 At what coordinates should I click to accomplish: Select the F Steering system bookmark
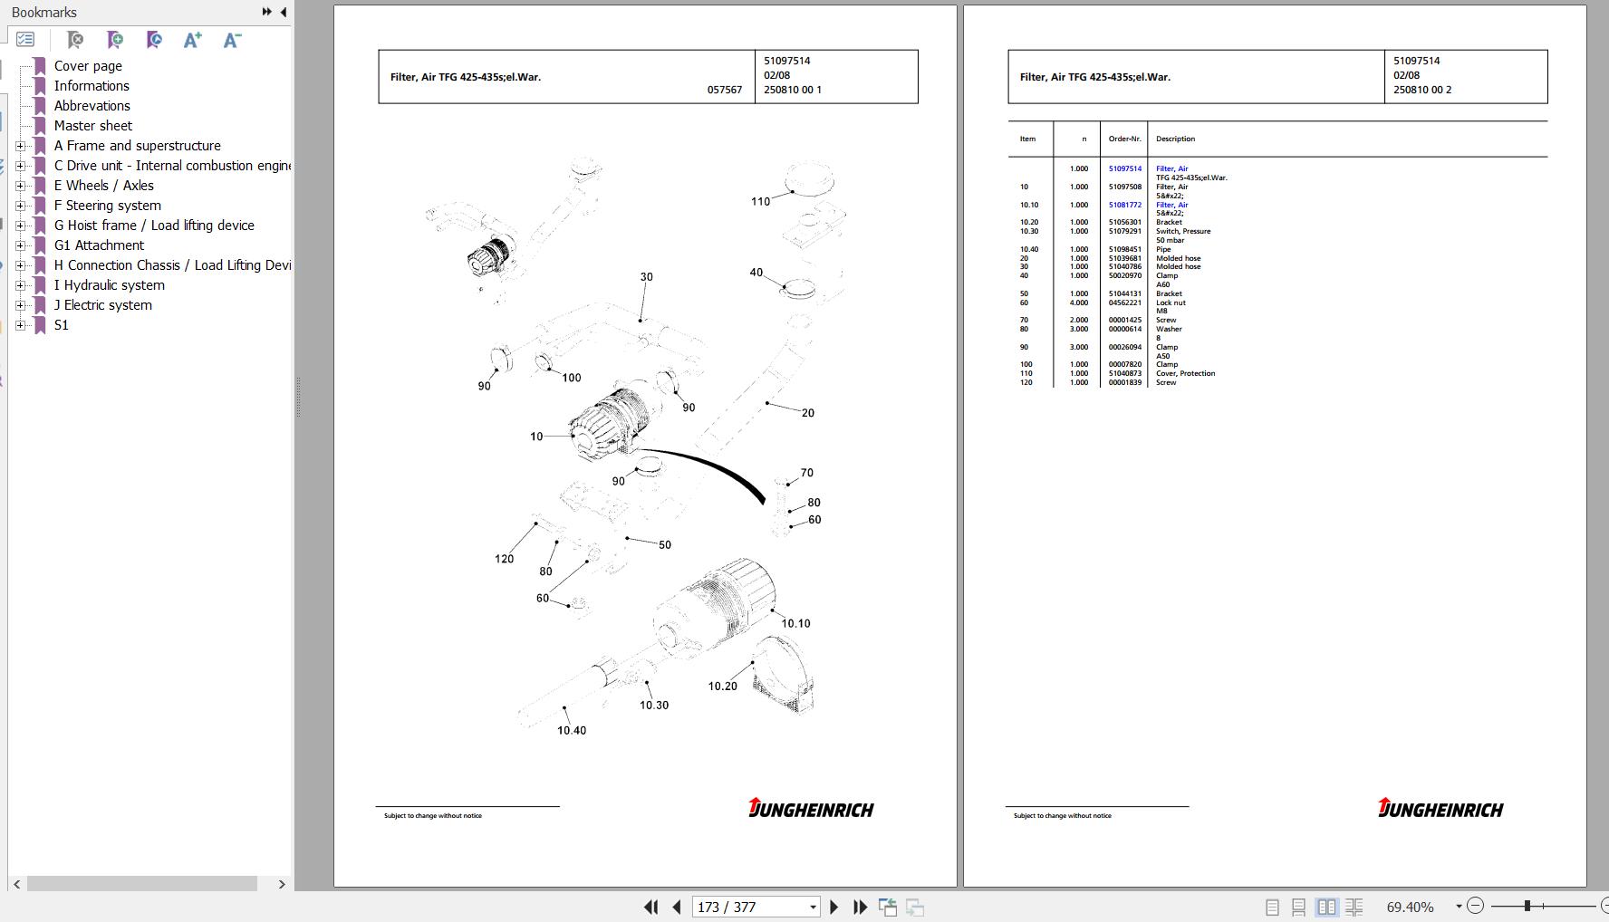(108, 206)
